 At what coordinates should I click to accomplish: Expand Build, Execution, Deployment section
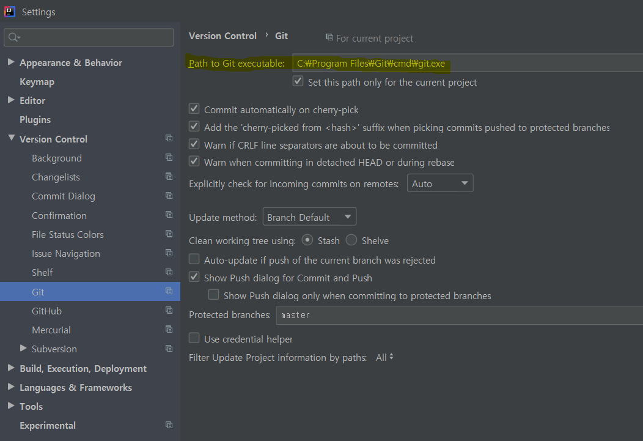pos(11,368)
